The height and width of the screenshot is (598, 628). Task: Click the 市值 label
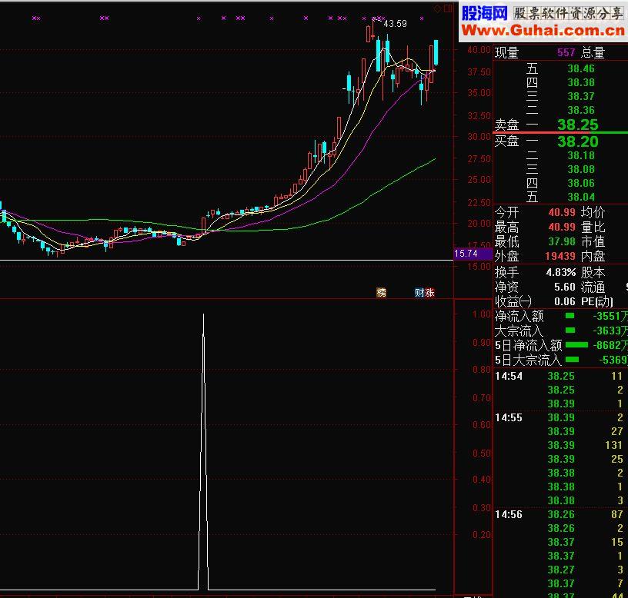(593, 241)
